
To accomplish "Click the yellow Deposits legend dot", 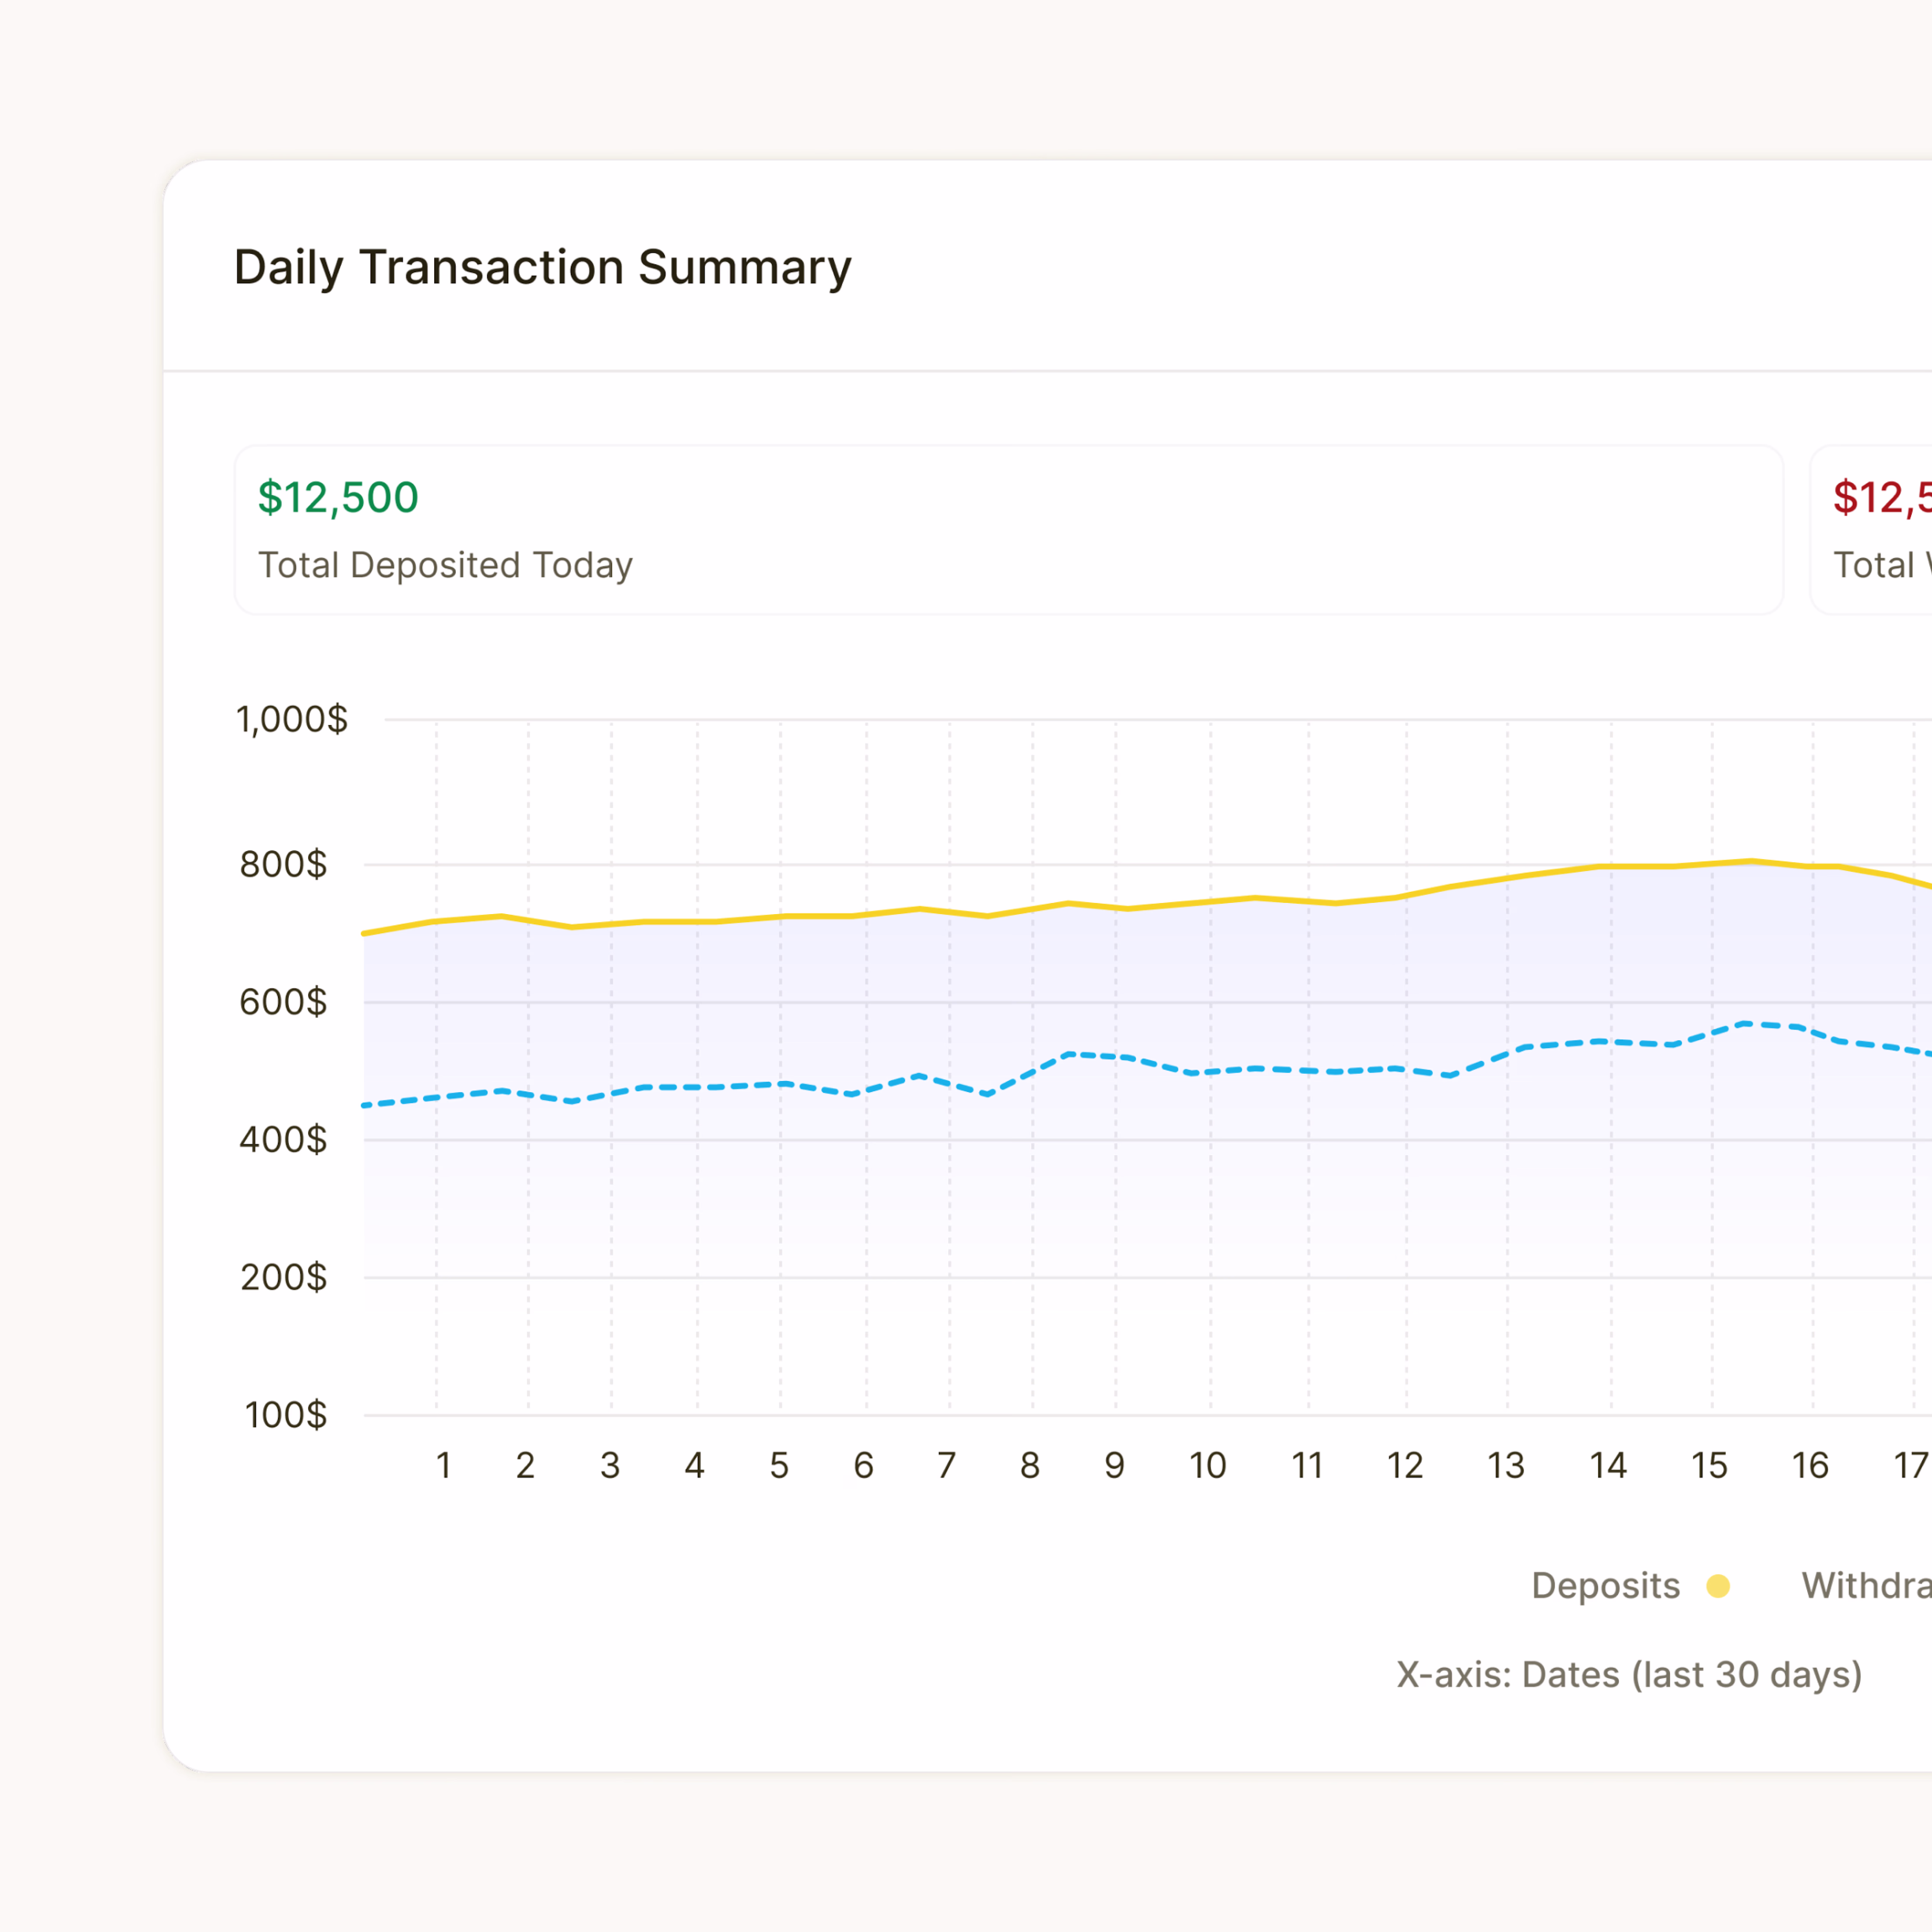I will (x=1718, y=1586).
